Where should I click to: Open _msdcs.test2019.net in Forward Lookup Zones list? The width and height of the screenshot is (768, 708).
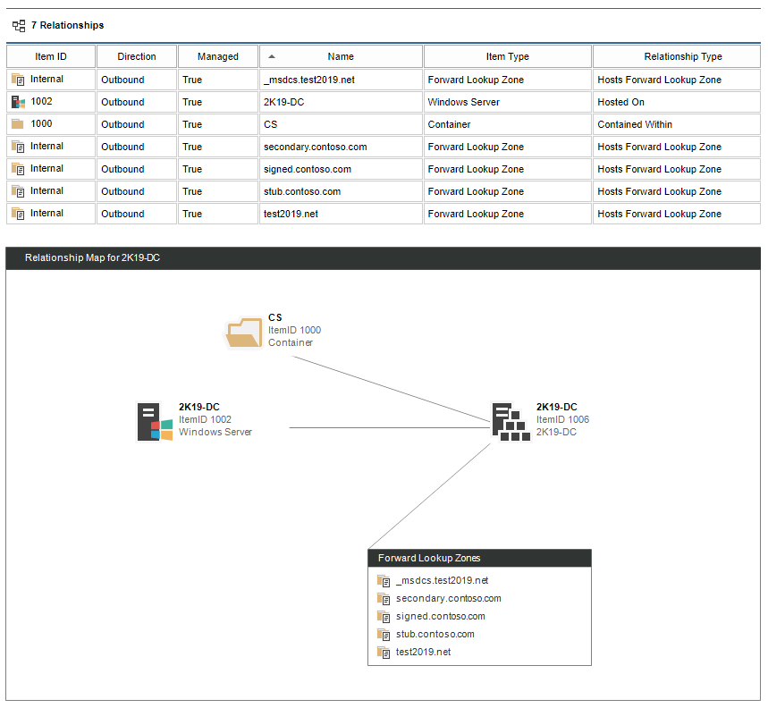click(442, 581)
